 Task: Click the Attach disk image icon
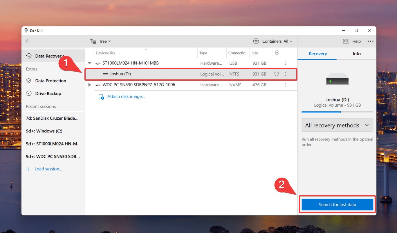click(101, 97)
